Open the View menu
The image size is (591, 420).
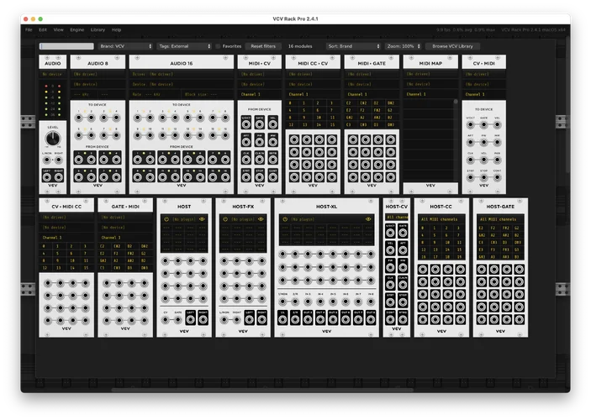point(58,29)
